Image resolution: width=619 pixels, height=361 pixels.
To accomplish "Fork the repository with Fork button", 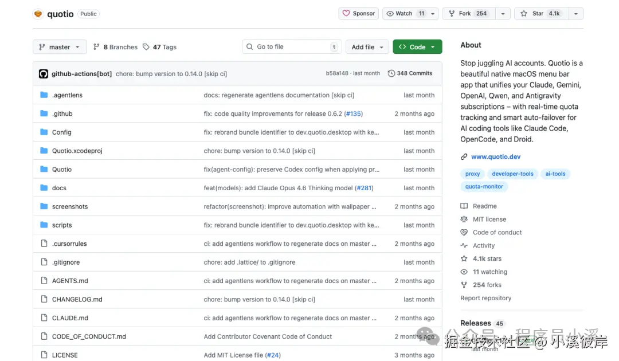I will 467,14.
